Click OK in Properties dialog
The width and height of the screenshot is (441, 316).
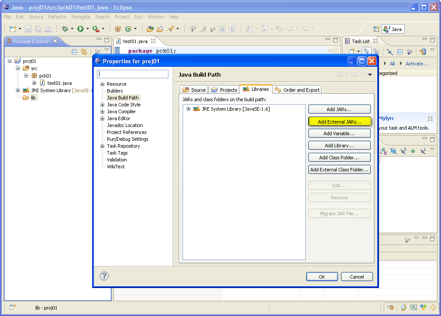322,277
